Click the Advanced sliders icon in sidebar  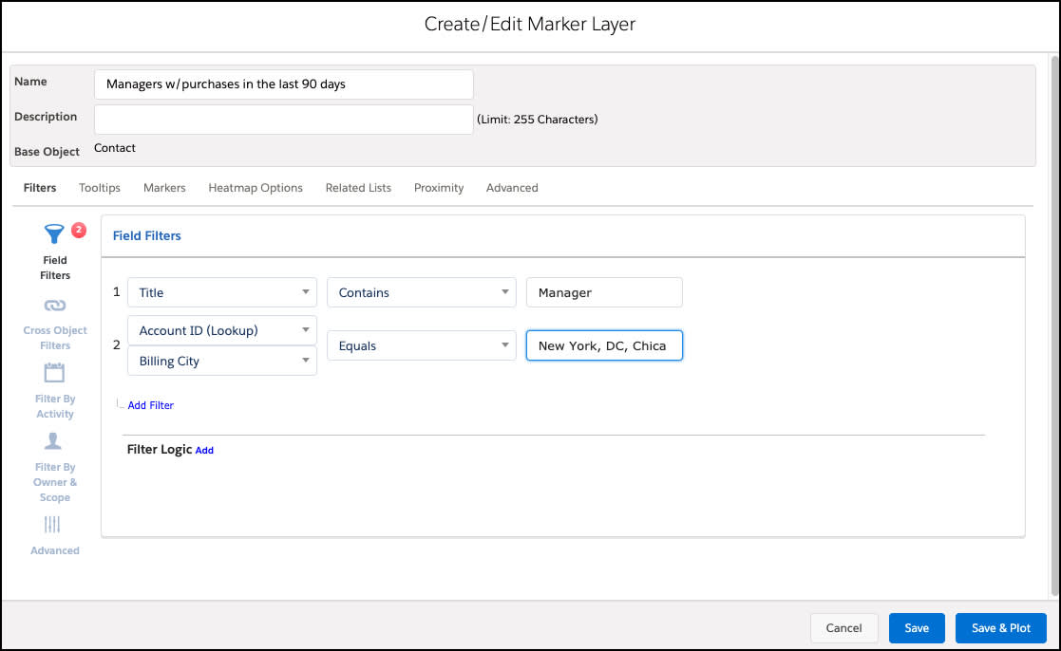[x=52, y=525]
